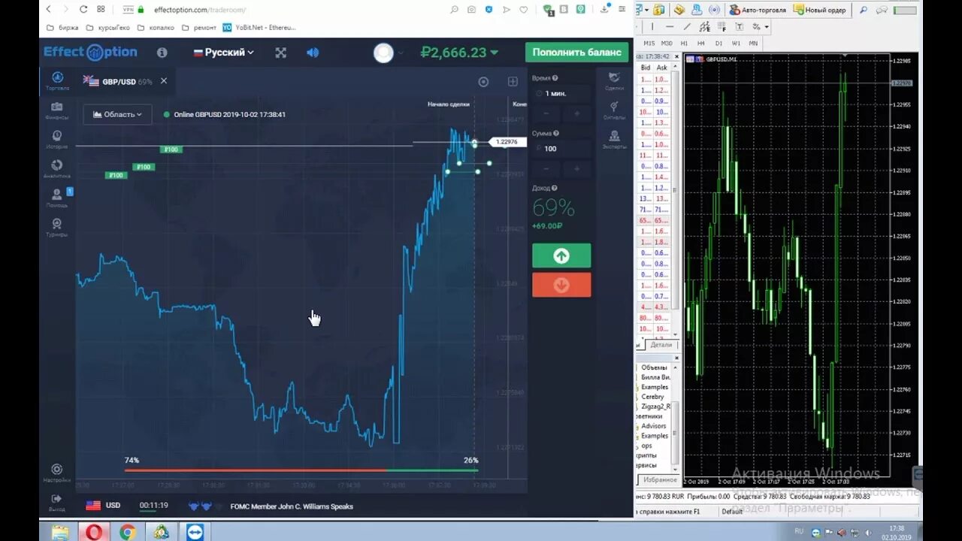Click the browser back arrow
962x541 pixels.
point(49,10)
